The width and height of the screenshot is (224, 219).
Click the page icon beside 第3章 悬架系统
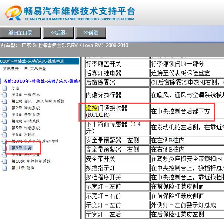(x=5, y=115)
